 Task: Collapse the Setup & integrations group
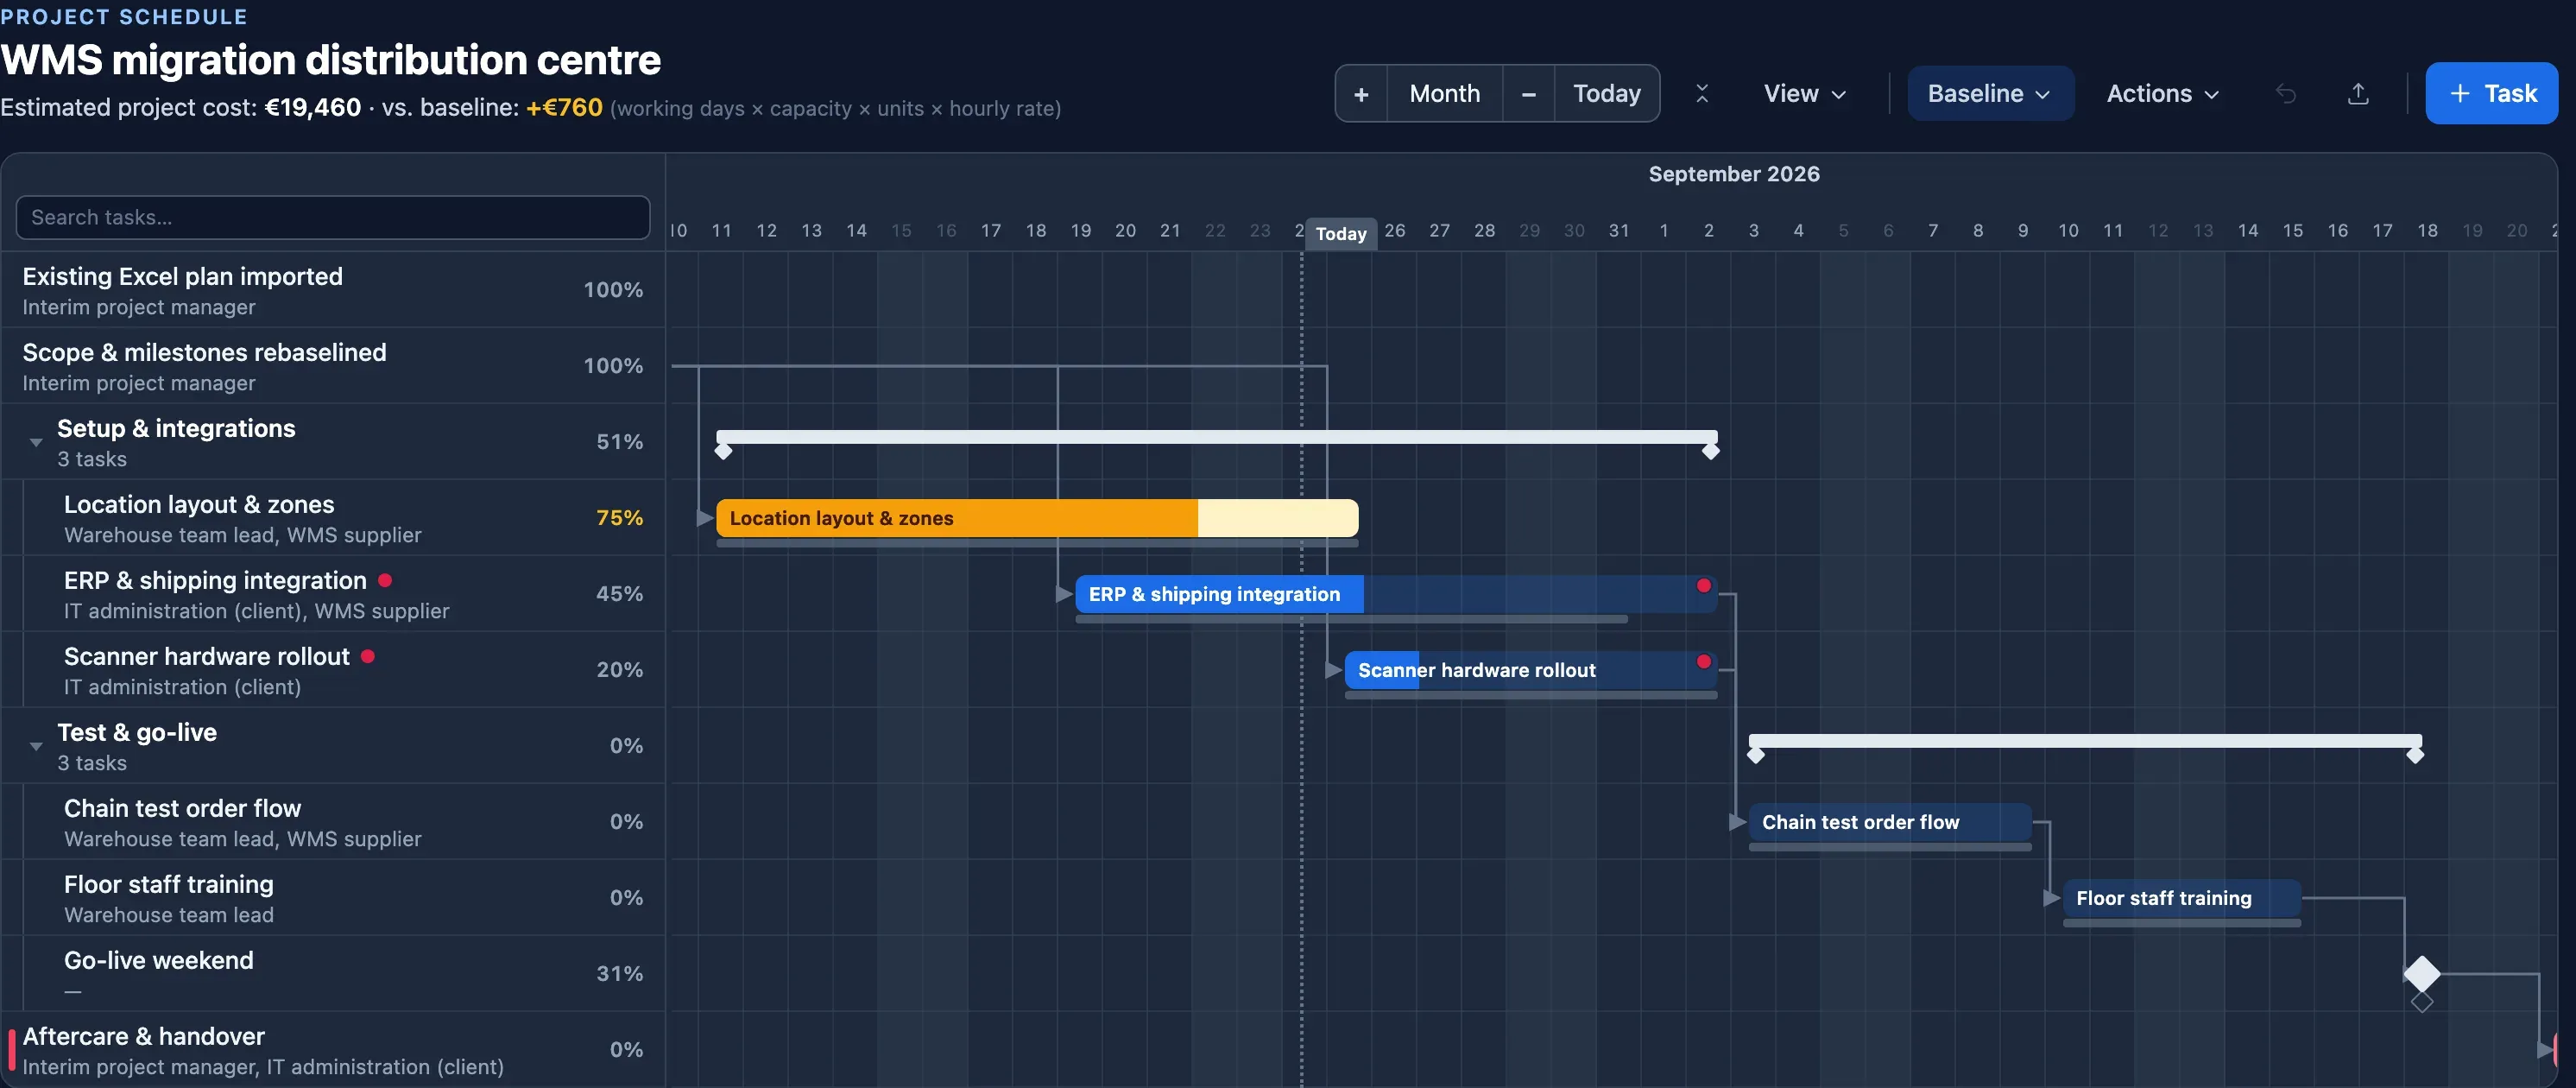pyautogui.click(x=36, y=442)
